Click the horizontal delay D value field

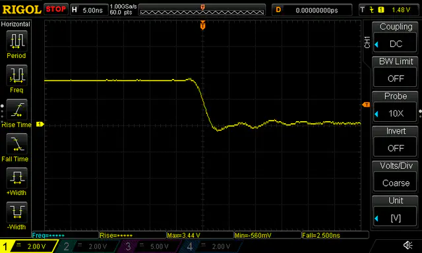click(312, 10)
